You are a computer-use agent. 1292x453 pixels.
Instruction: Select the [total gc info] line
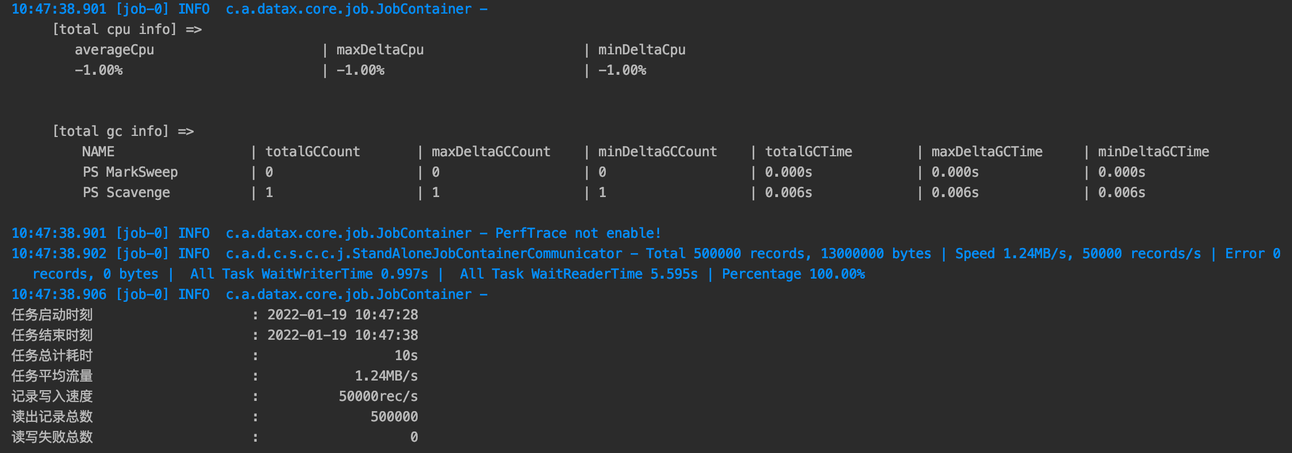pyautogui.click(x=123, y=131)
